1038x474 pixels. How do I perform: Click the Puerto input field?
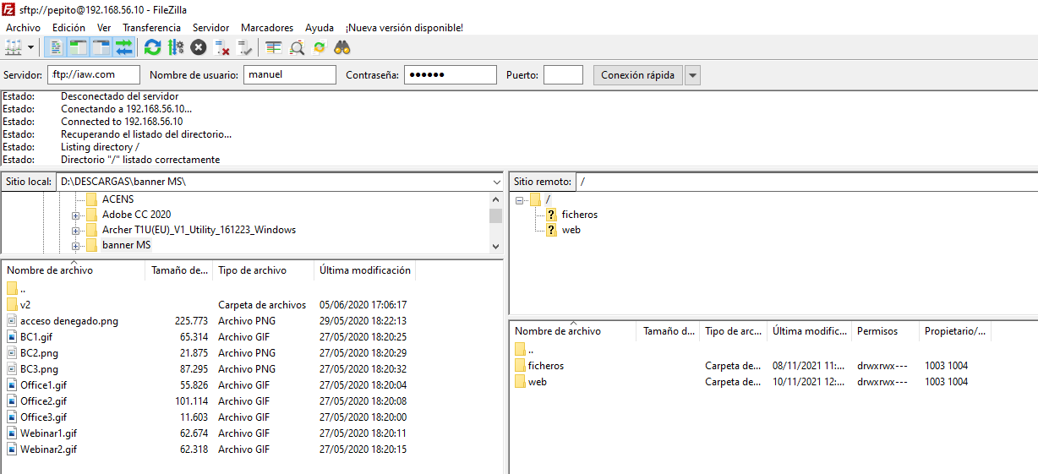[563, 75]
